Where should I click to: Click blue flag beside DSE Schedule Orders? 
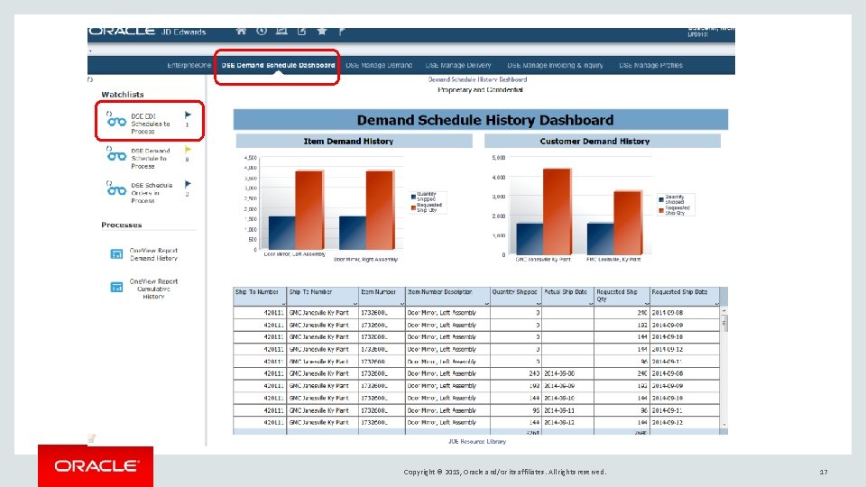(x=188, y=184)
